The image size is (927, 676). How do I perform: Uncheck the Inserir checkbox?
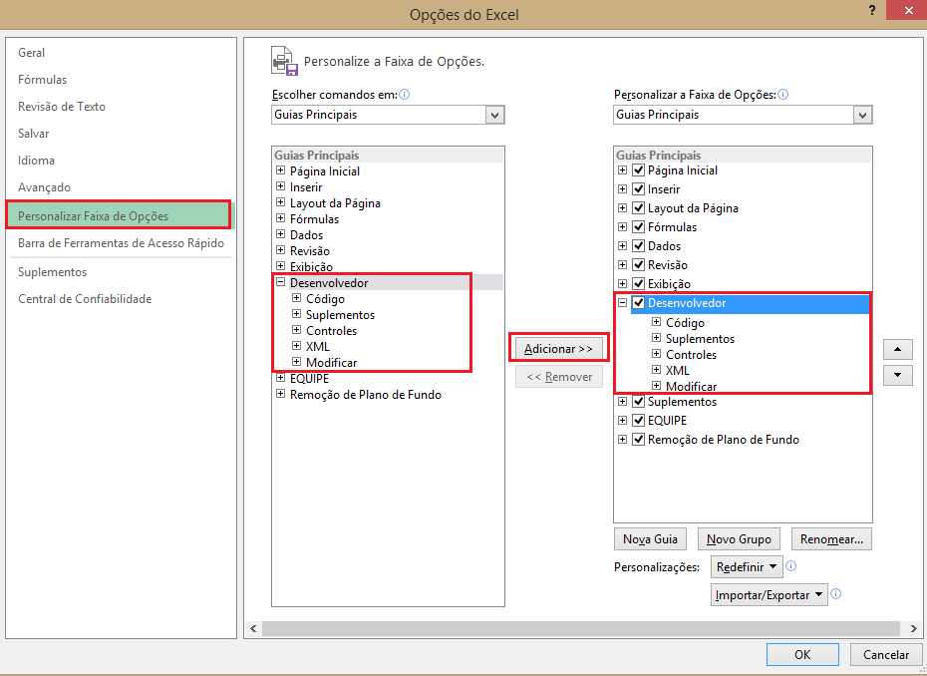click(639, 189)
